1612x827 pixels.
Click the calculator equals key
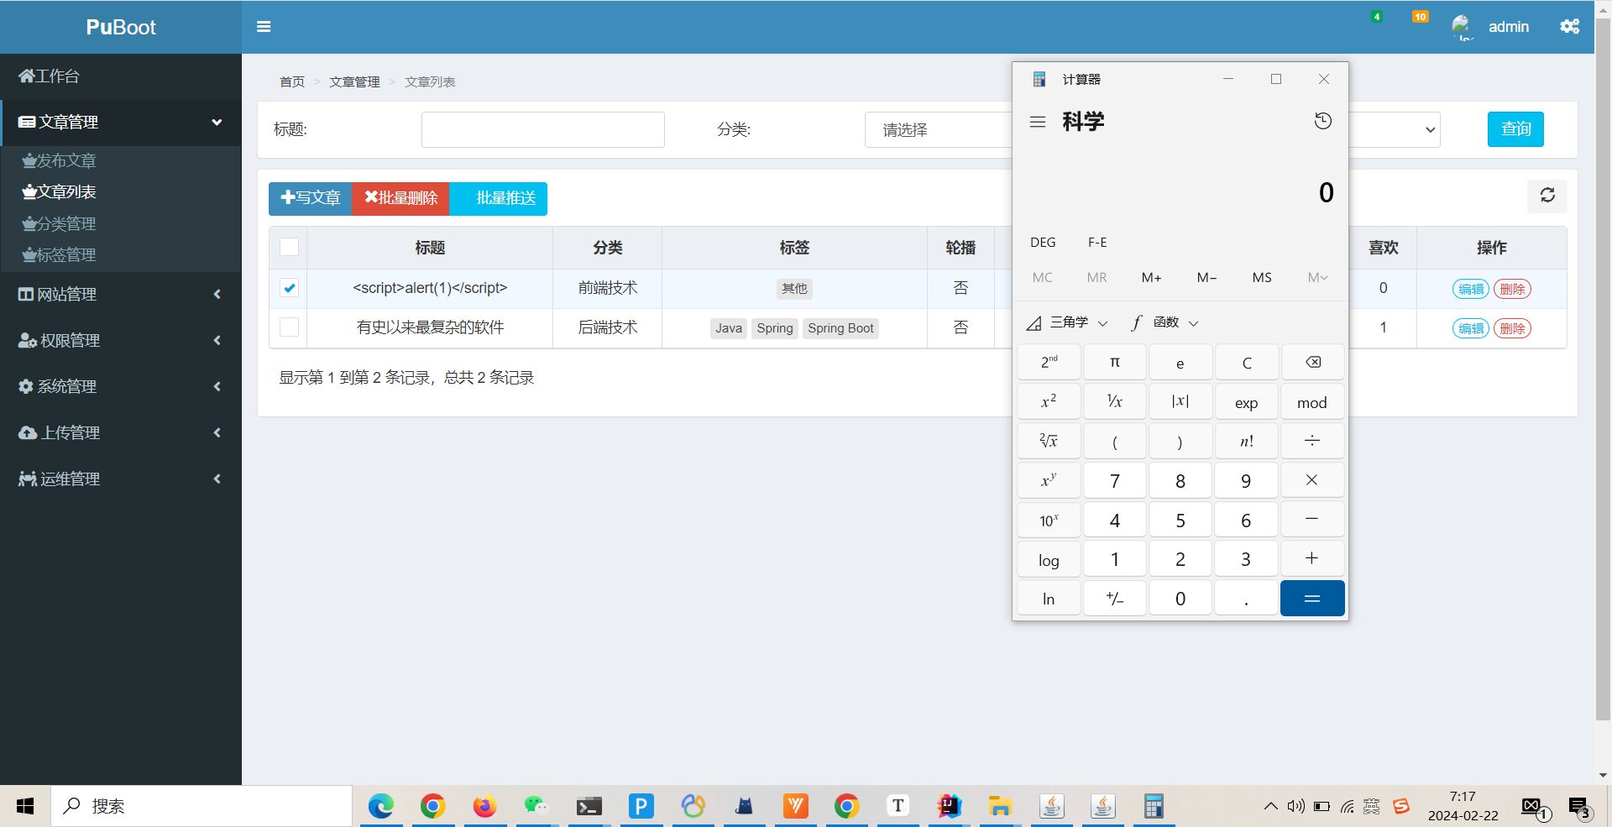click(x=1312, y=598)
